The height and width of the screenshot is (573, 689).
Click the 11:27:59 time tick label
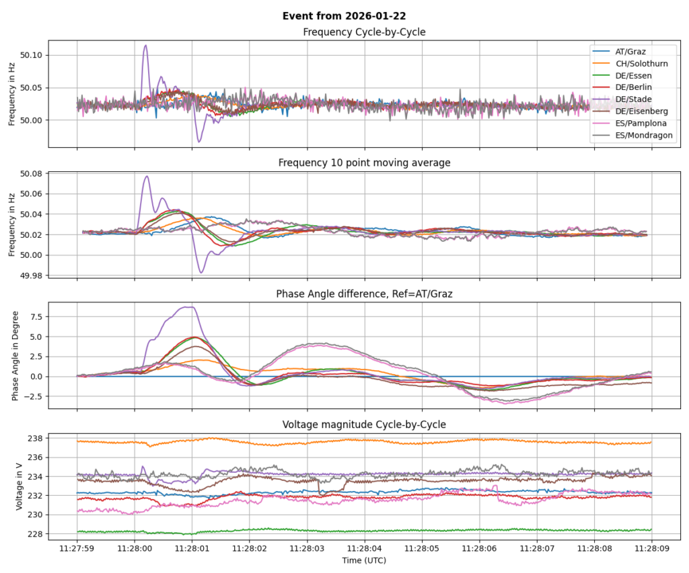(x=77, y=548)
